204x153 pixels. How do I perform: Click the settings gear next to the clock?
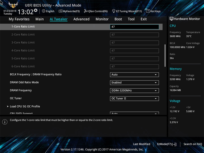point(36,10)
